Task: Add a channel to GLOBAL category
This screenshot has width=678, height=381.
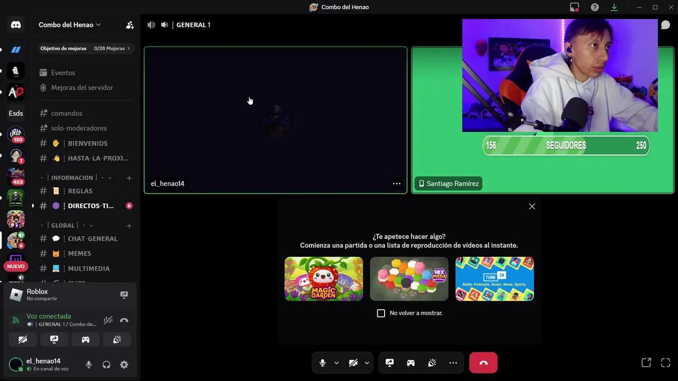Action: (x=129, y=225)
